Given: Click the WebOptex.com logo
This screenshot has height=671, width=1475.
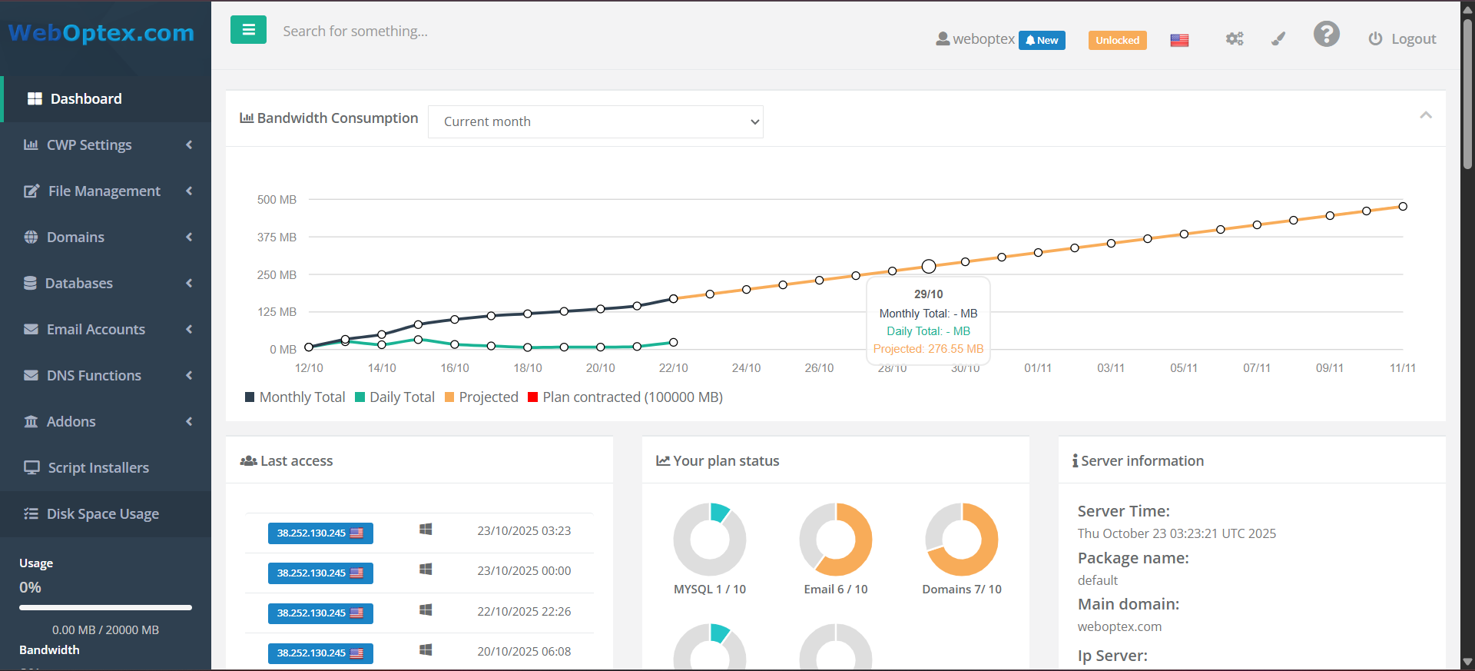Looking at the screenshot, I should [x=101, y=33].
